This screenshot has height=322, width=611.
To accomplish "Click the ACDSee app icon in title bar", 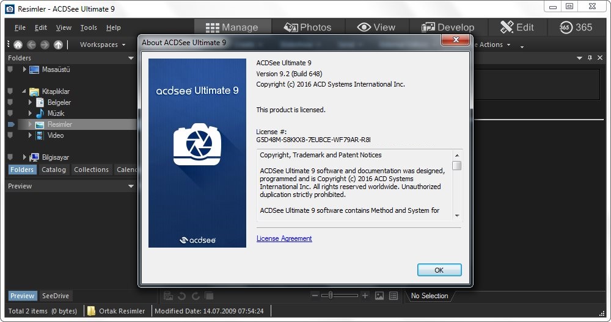I will click(x=10, y=9).
